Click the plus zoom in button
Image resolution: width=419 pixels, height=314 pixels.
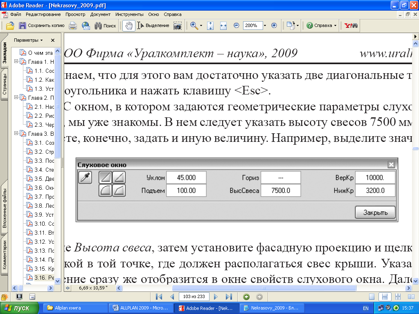274,26
